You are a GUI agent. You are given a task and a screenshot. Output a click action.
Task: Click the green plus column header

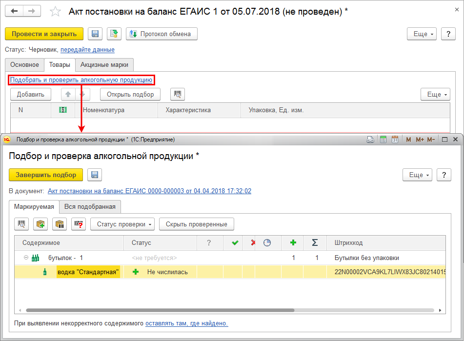point(293,243)
